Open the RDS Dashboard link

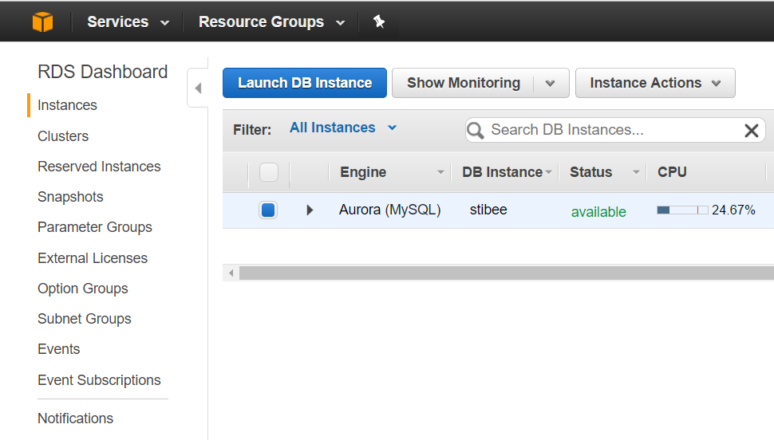point(103,72)
